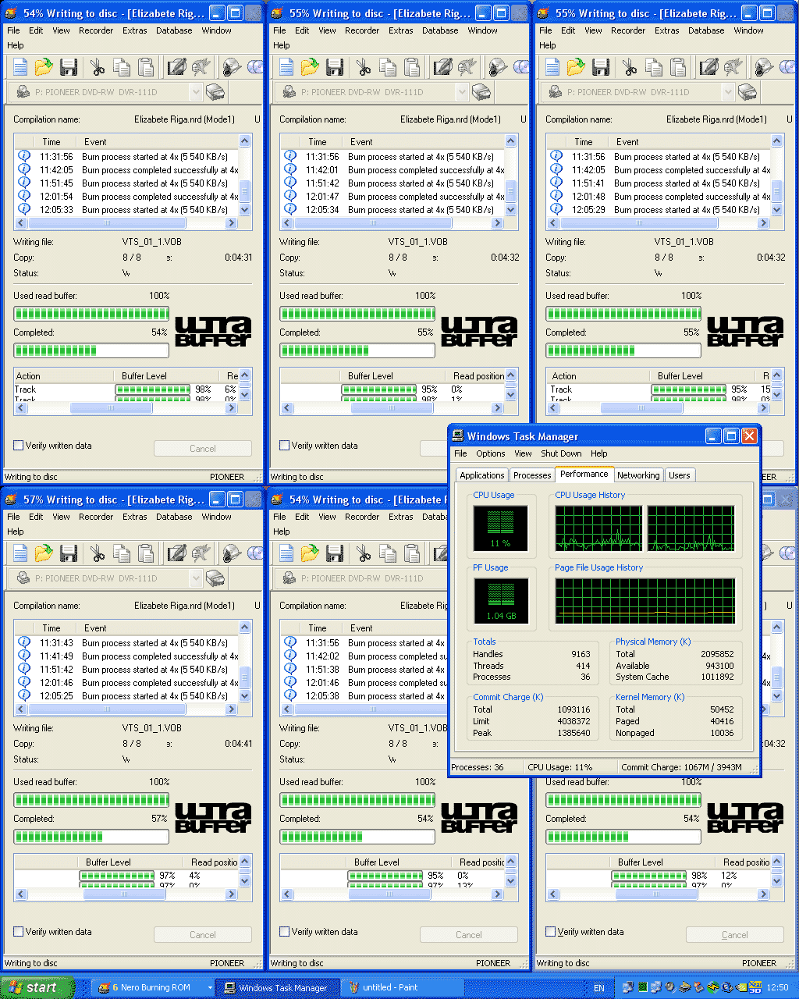Image resolution: width=799 pixels, height=999 pixels.
Task: Click the eject drive icon in the 57% window
Action: pos(215,578)
